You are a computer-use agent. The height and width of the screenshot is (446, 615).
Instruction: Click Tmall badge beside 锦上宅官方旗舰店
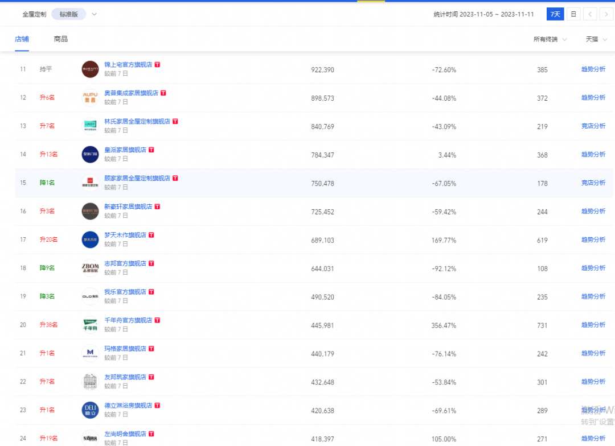157,65
